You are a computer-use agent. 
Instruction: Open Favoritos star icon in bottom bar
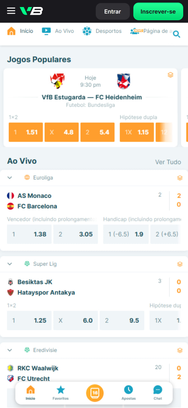pyautogui.click(x=61, y=390)
